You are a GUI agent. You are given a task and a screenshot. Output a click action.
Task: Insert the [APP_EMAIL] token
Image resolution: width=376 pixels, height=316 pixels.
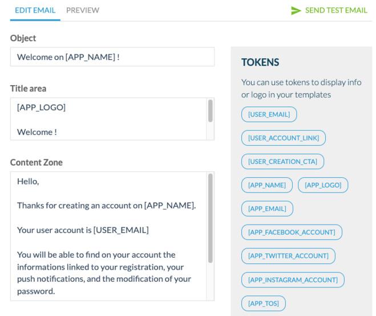click(267, 209)
